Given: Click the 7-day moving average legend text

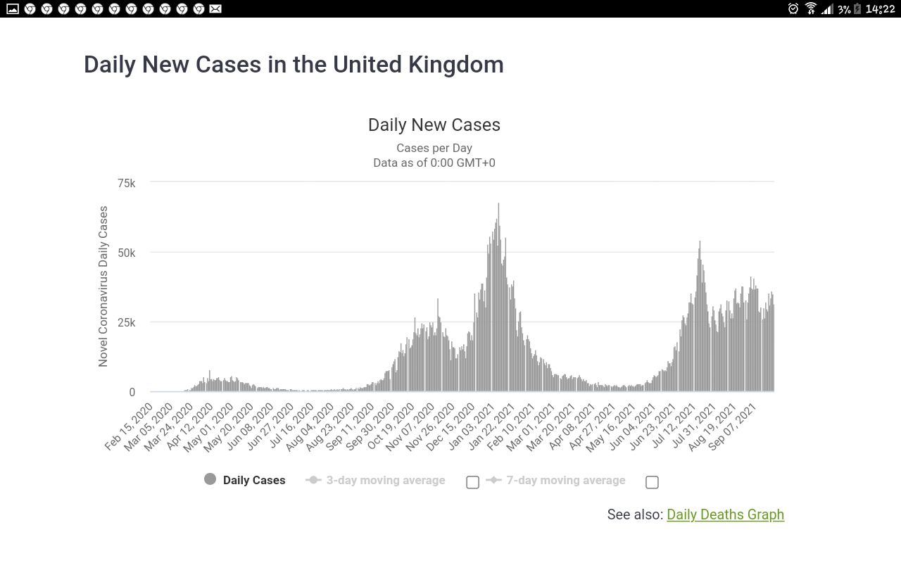Looking at the screenshot, I should [x=566, y=480].
